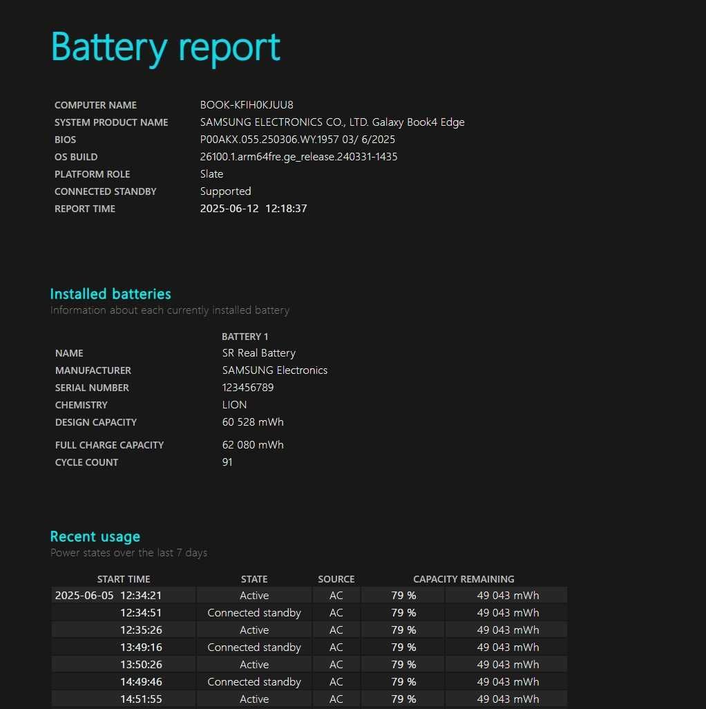Click the MANUFACTURER label
Viewport: 706px width, 709px height.
pos(93,370)
